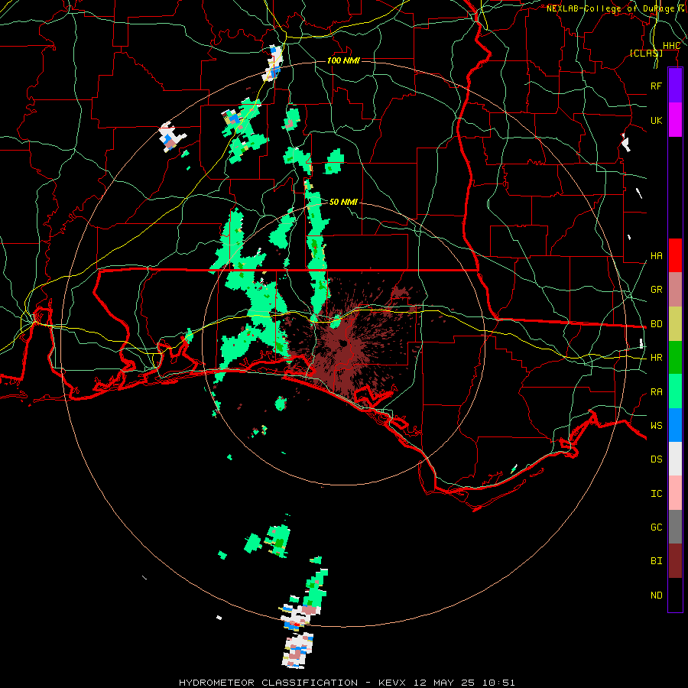Click the KEVX station identifier in caption
Screen dimensions: 688x688
point(392,683)
